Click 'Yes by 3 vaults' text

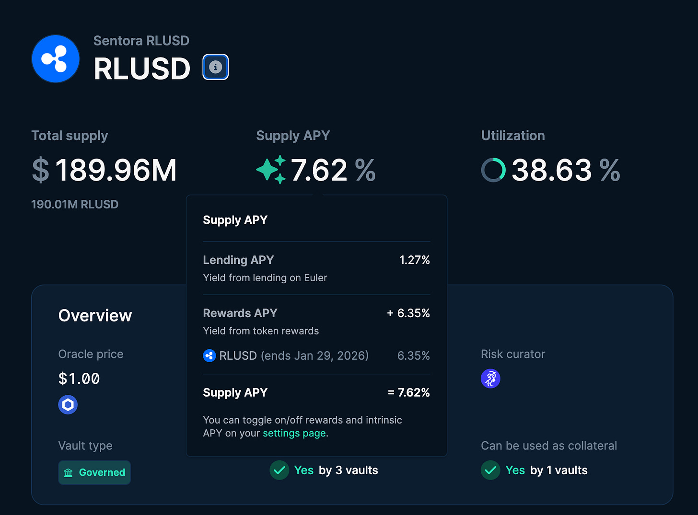pos(336,470)
